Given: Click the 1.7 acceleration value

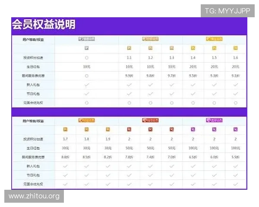Looking at the screenshot, I should [x=65, y=139].
